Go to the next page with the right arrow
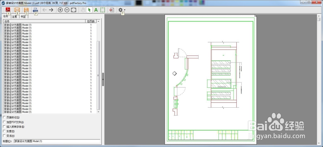Screen dimensions: 323x147 coord(51,10)
